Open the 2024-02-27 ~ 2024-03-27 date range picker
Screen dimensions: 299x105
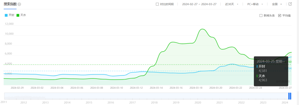pos(199,4)
